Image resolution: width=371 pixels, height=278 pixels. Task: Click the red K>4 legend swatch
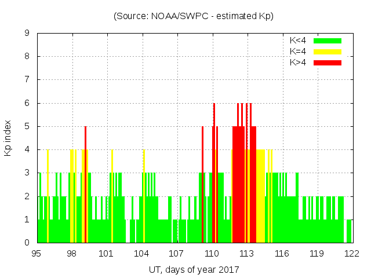(328, 62)
